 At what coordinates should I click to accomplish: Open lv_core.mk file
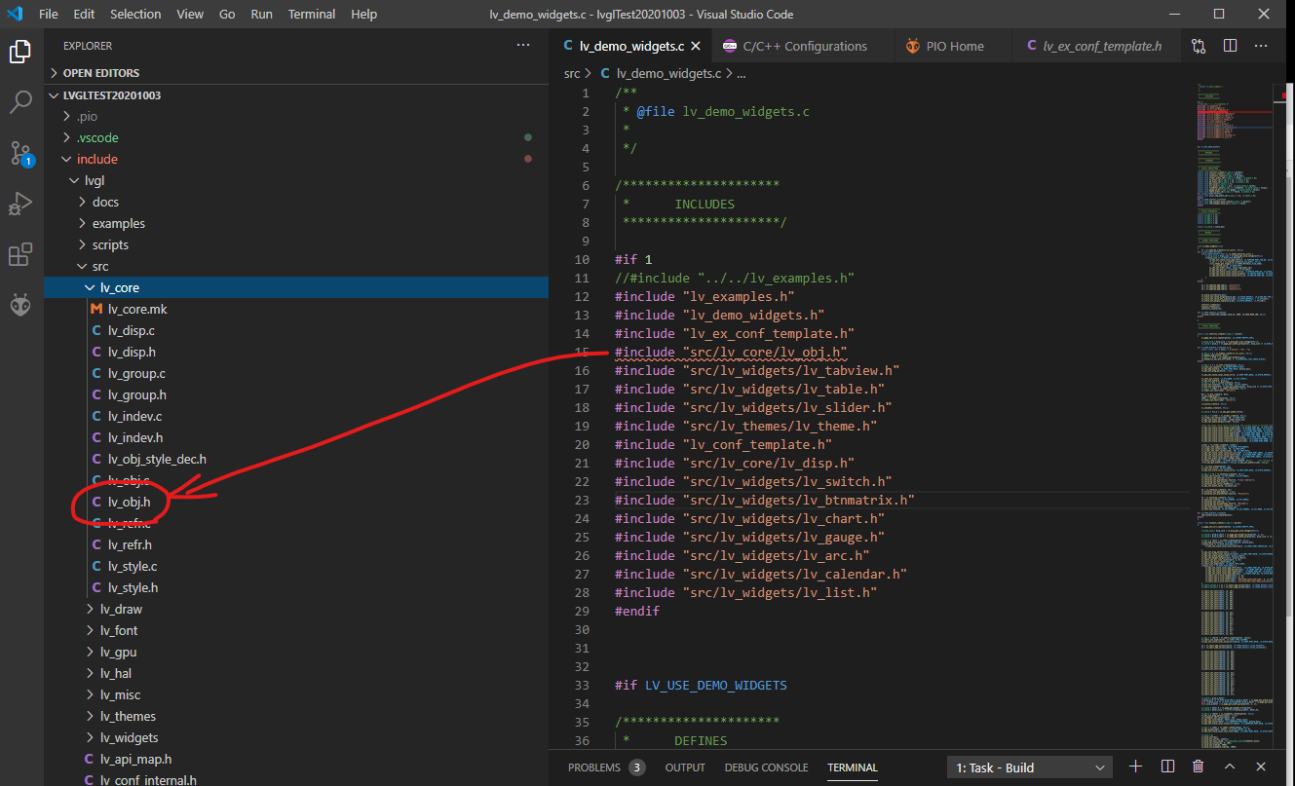tap(296, 309)
